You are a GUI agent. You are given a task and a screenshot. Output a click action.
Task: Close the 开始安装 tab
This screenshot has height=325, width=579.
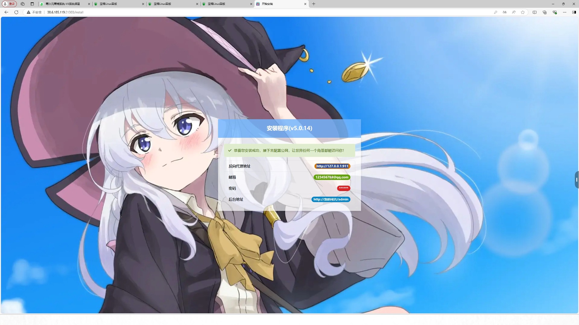coord(305,4)
